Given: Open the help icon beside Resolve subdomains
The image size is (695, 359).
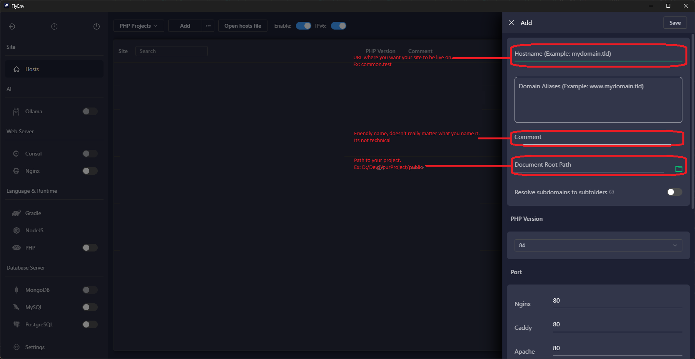Looking at the screenshot, I should click(611, 192).
